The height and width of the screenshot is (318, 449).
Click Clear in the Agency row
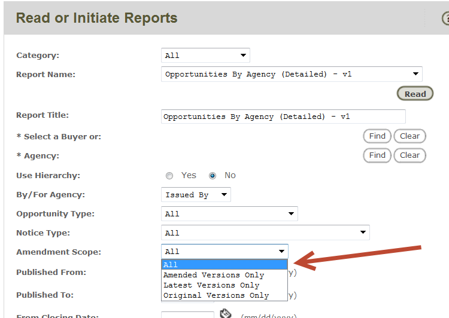[409, 155]
